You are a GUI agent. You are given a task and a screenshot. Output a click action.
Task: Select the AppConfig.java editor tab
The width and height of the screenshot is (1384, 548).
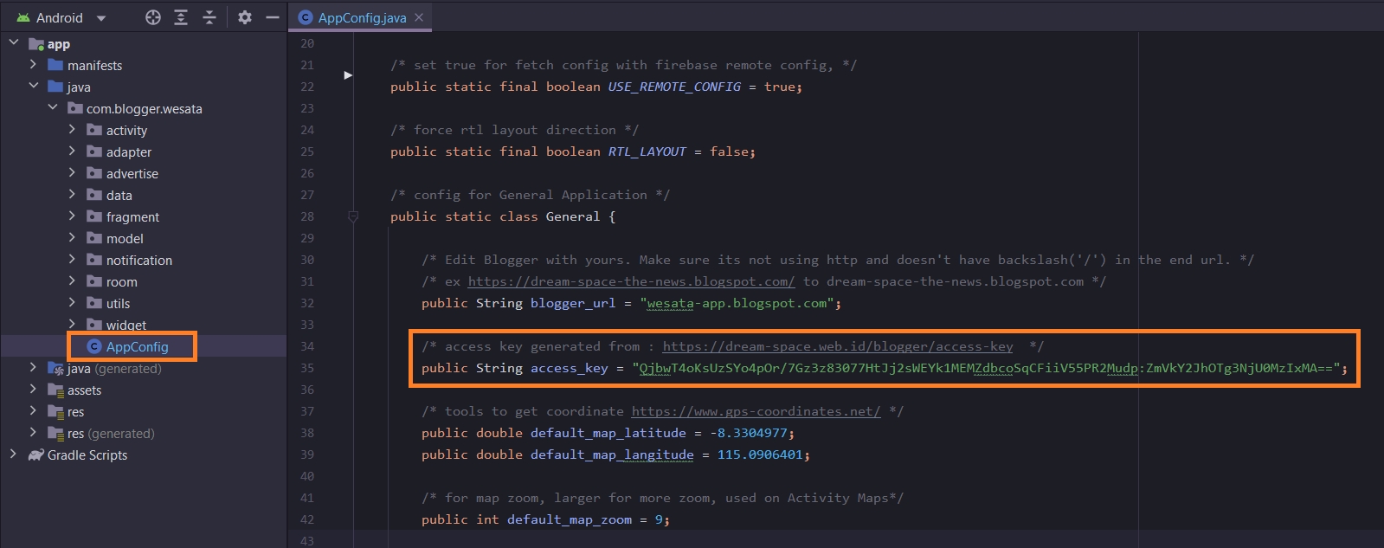pyautogui.click(x=361, y=18)
